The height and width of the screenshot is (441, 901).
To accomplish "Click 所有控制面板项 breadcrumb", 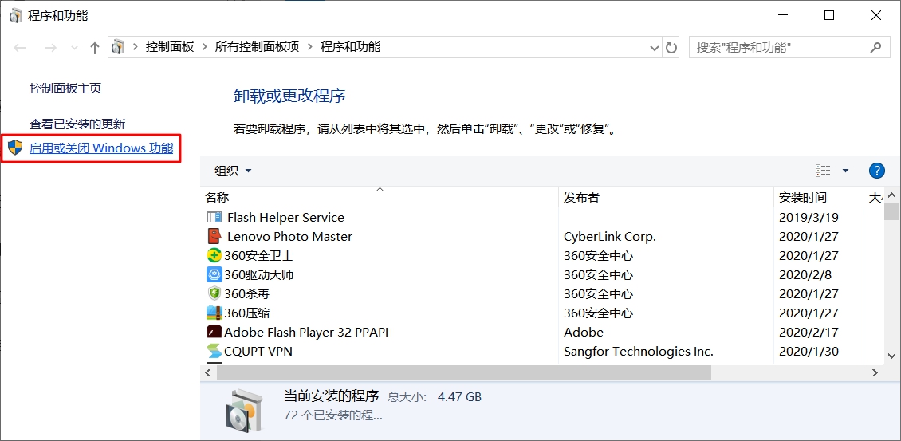I will pyautogui.click(x=258, y=47).
